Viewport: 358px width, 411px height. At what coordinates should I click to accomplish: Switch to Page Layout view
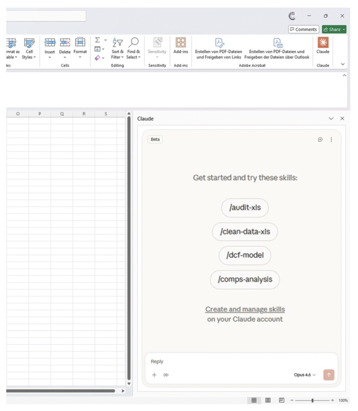(x=268, y=400)
